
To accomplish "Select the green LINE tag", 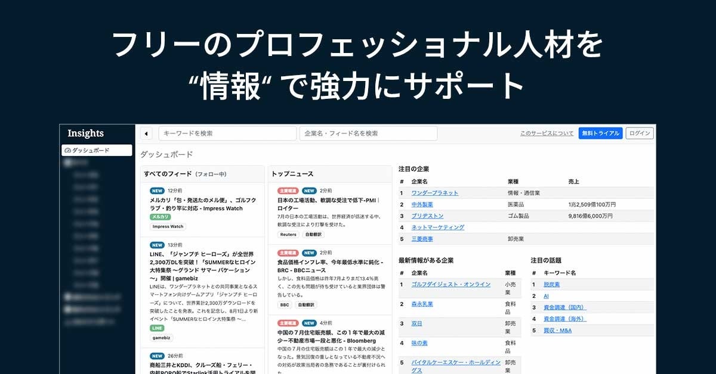I will [157, 328].
